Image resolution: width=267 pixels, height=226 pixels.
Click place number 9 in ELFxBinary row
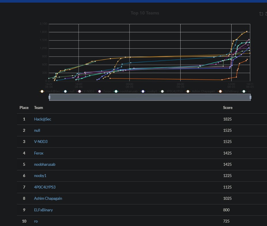[x=24, y=210]
